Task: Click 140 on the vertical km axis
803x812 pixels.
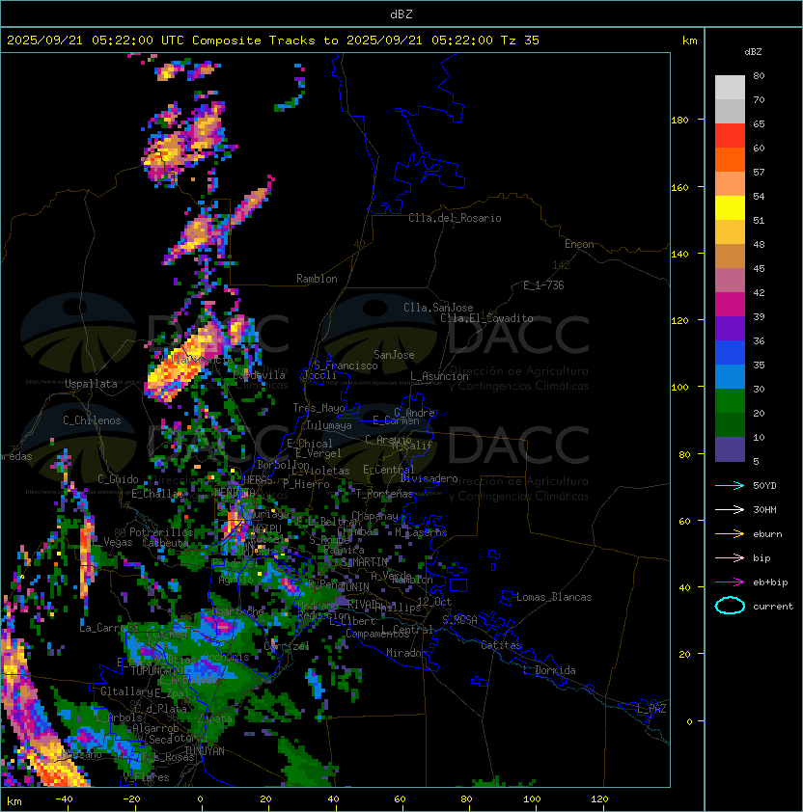Action: 679,255
